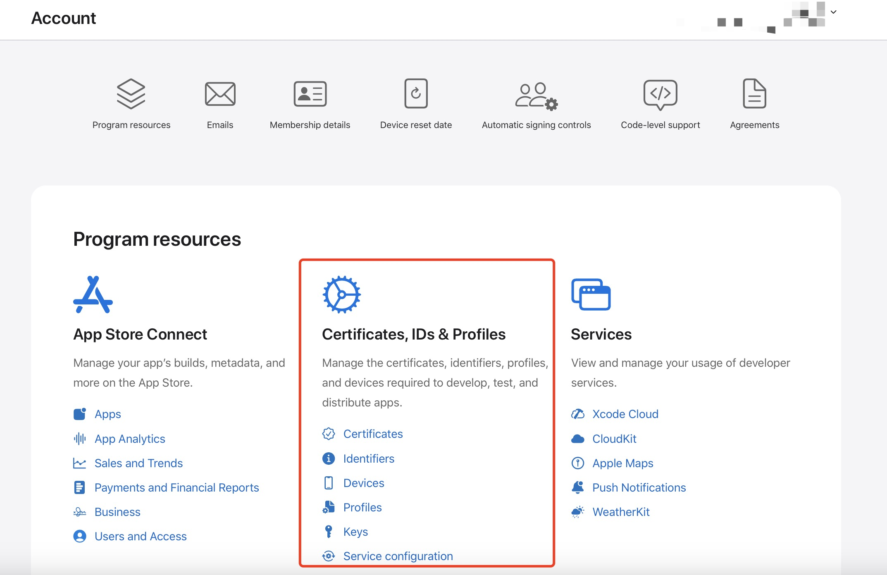Open Automatic signing controls people-gear icon
Viewport: 887px width, 575px height.
click(x=536, y=96)
